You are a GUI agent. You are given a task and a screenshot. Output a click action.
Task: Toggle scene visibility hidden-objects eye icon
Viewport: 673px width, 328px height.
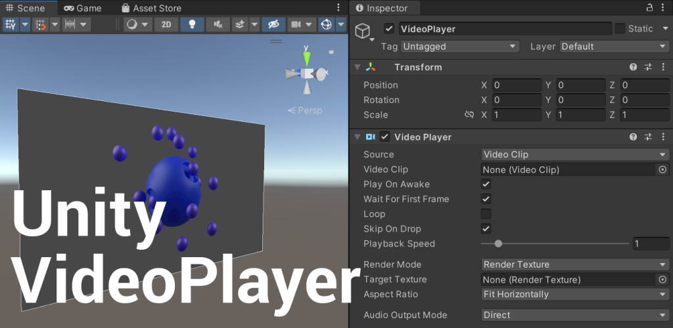tap(273, 24)
